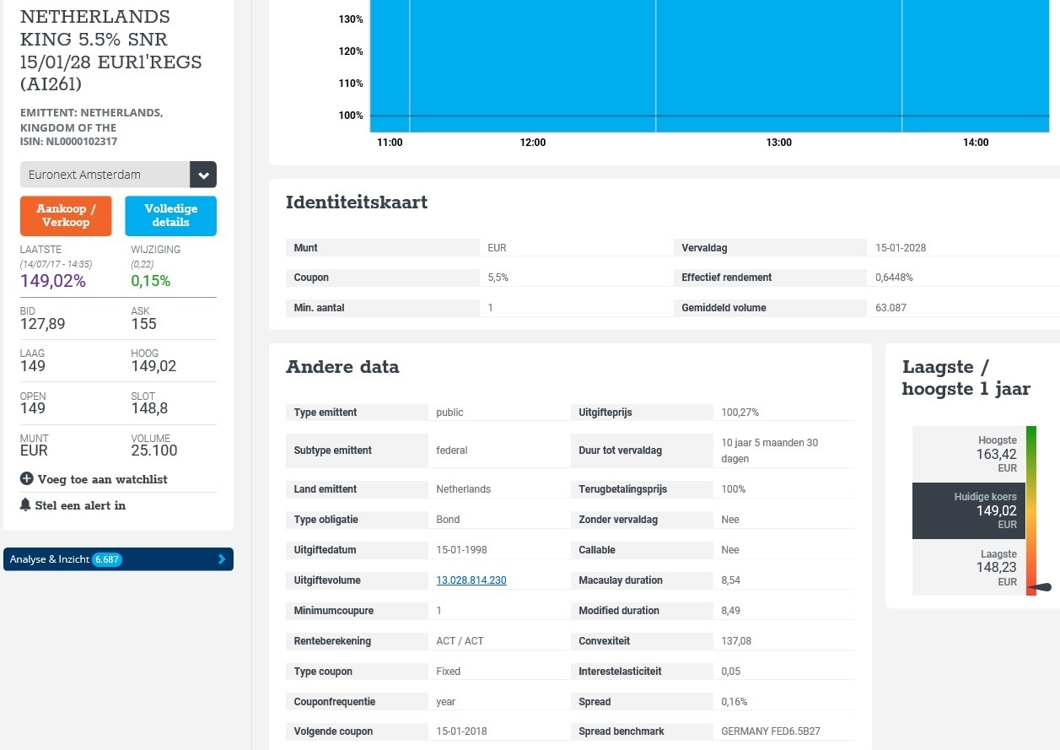Image resolution: width=1060 pixels, height=750 pixels.
Task: Click the bell alert icon
Action: [25, 505]
